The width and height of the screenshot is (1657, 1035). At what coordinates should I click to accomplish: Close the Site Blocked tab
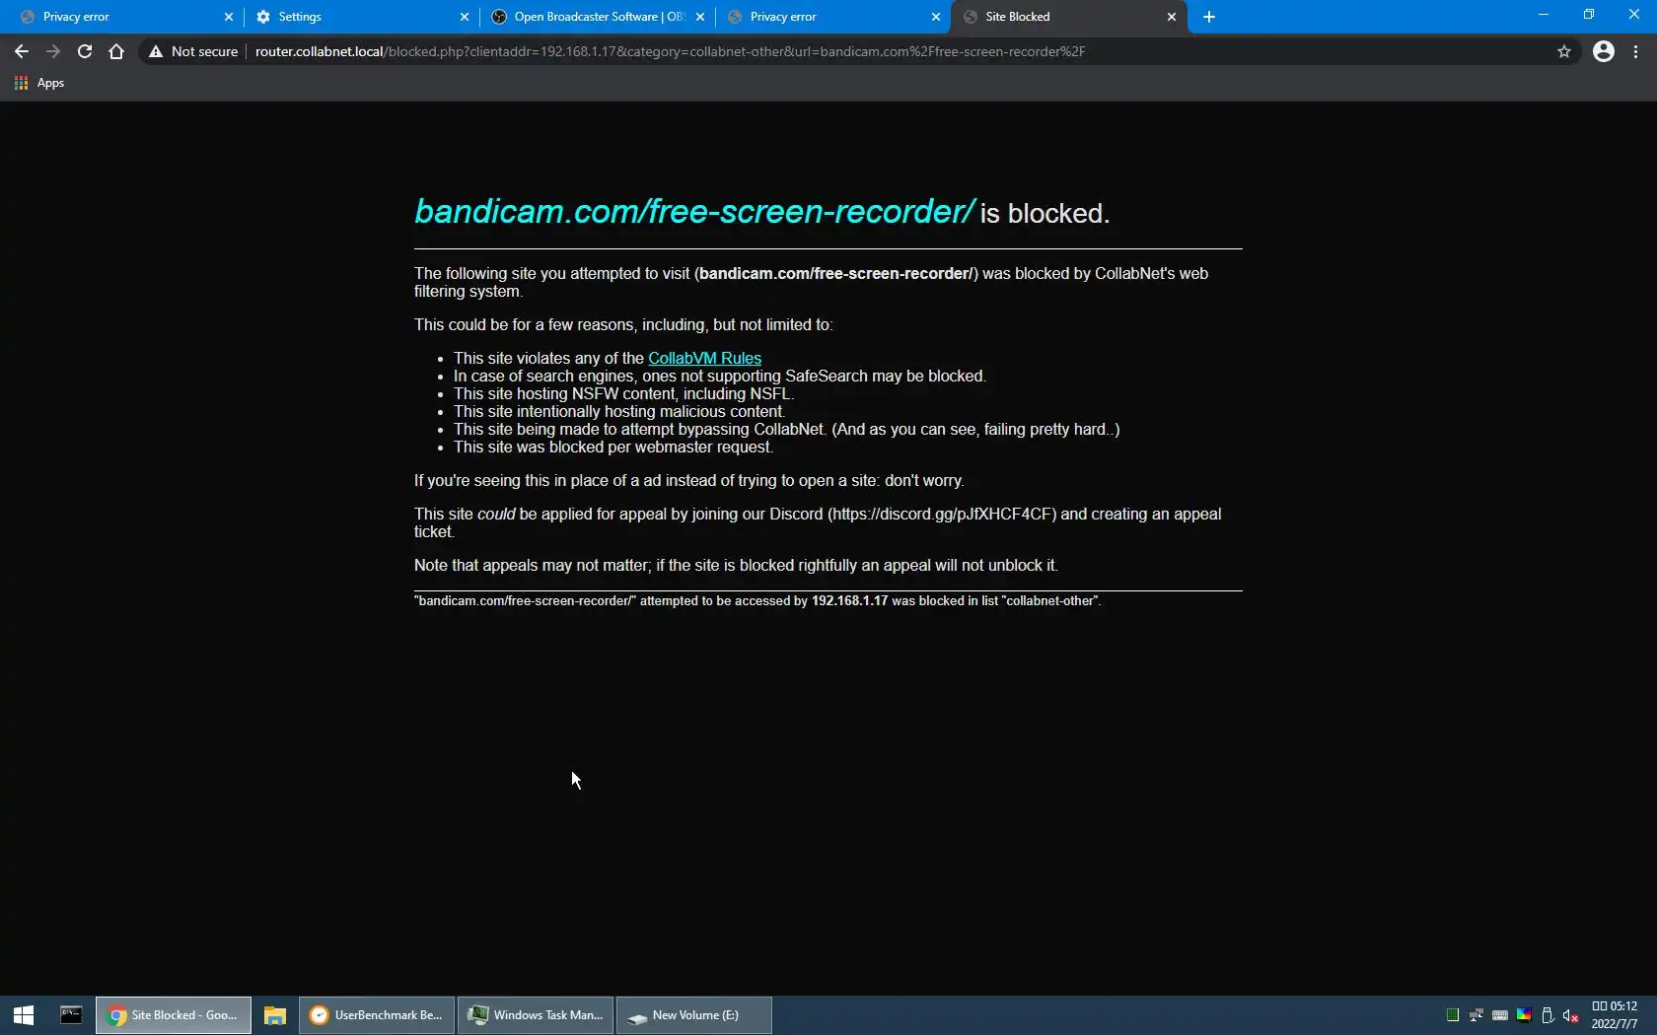pyautogui.click(x=1172, y=17)
